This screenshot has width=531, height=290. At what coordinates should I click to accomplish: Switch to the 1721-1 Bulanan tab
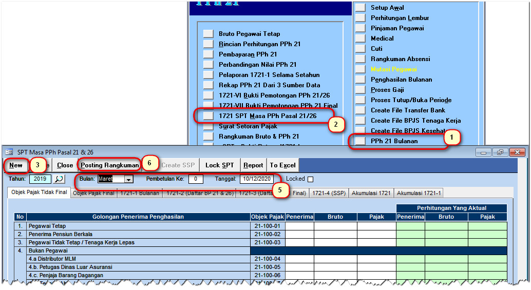coord(140,194)
